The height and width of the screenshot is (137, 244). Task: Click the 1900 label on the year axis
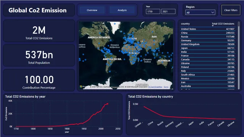pyautogui.click(x=67, y=129)
